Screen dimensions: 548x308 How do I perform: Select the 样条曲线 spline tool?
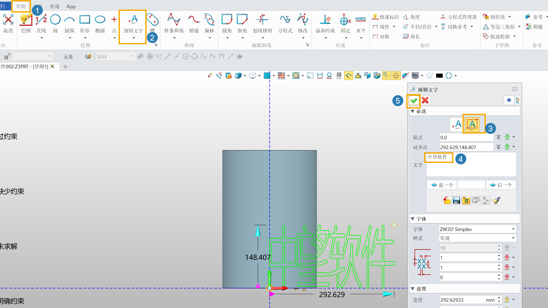(174, 23)
